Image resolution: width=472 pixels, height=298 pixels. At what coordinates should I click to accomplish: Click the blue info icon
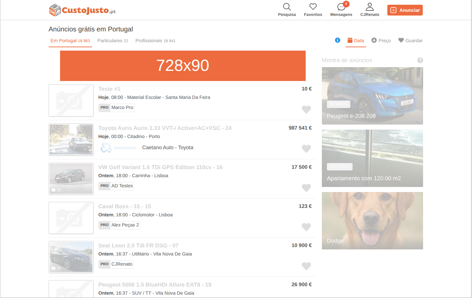click(x=337, y=40)
